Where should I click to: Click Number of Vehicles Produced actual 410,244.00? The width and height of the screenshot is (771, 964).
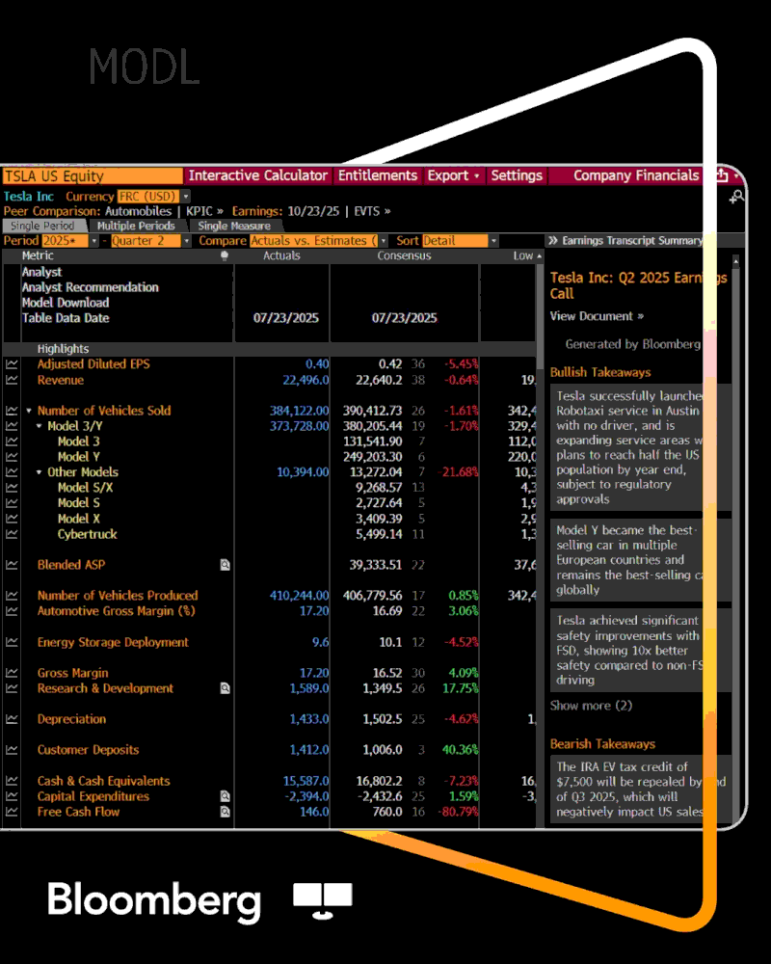299,596
